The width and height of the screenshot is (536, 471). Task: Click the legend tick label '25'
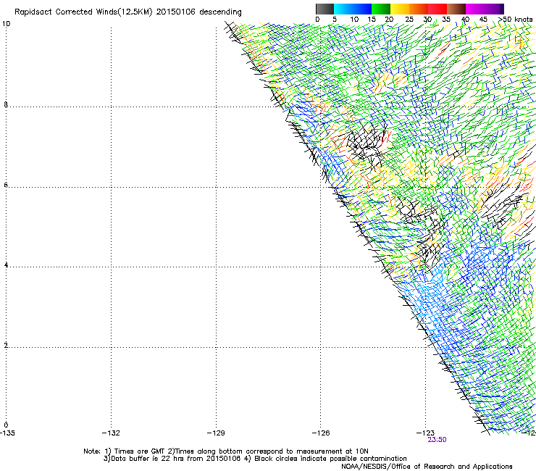[x=409, y=20]
